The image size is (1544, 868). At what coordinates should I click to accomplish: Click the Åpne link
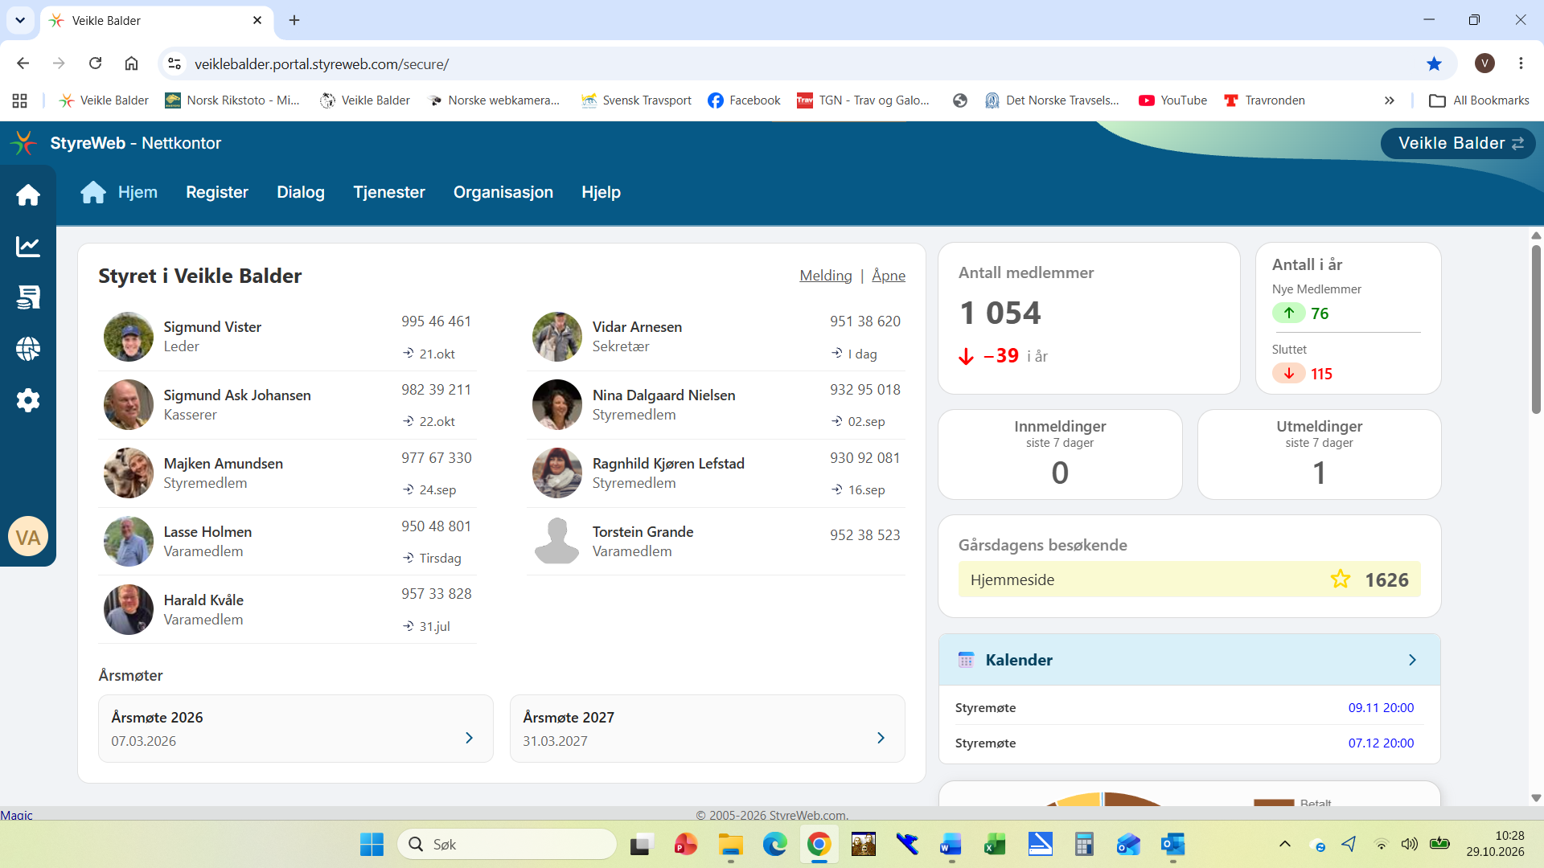889,276
